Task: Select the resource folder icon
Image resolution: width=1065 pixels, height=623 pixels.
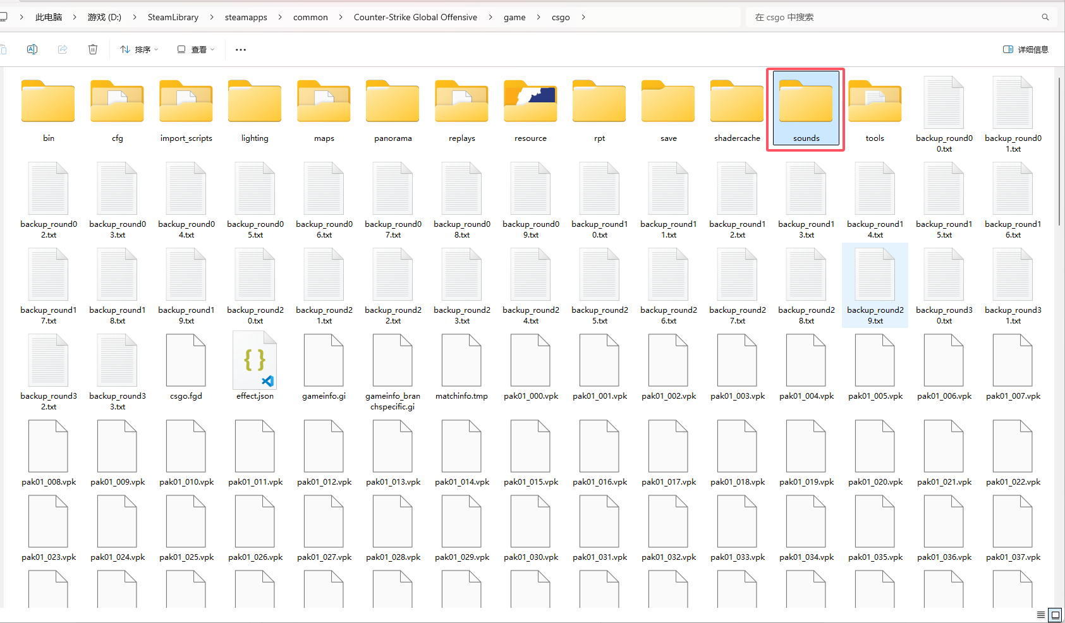Action: pyautogui.click(x=530, y=102)
